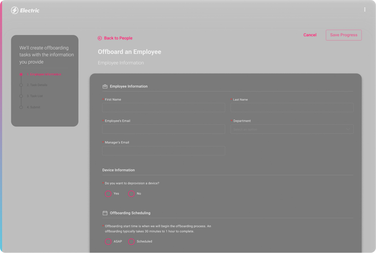Screen dimensions: 376x253
Task: Click the Task Details step circle
Action: point(21,85)
